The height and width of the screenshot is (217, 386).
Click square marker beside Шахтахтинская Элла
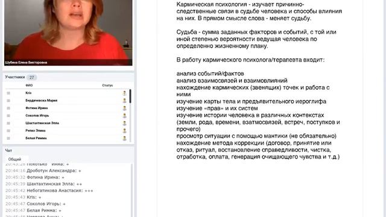click(8, 123)
